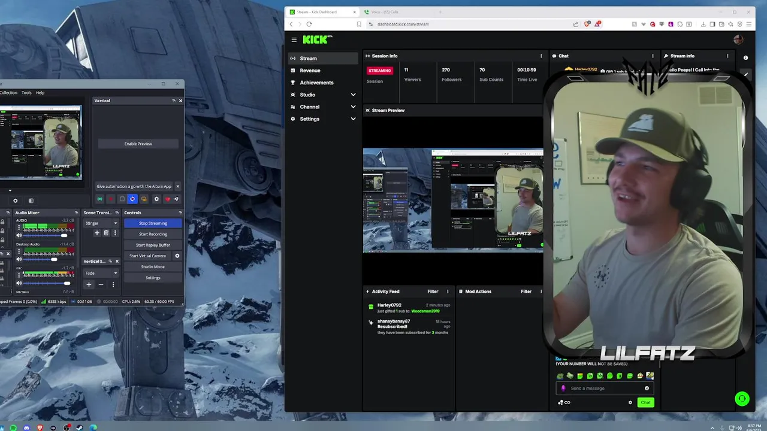
Task: Click the browser share icon
Action: click(x=576, y=24)
